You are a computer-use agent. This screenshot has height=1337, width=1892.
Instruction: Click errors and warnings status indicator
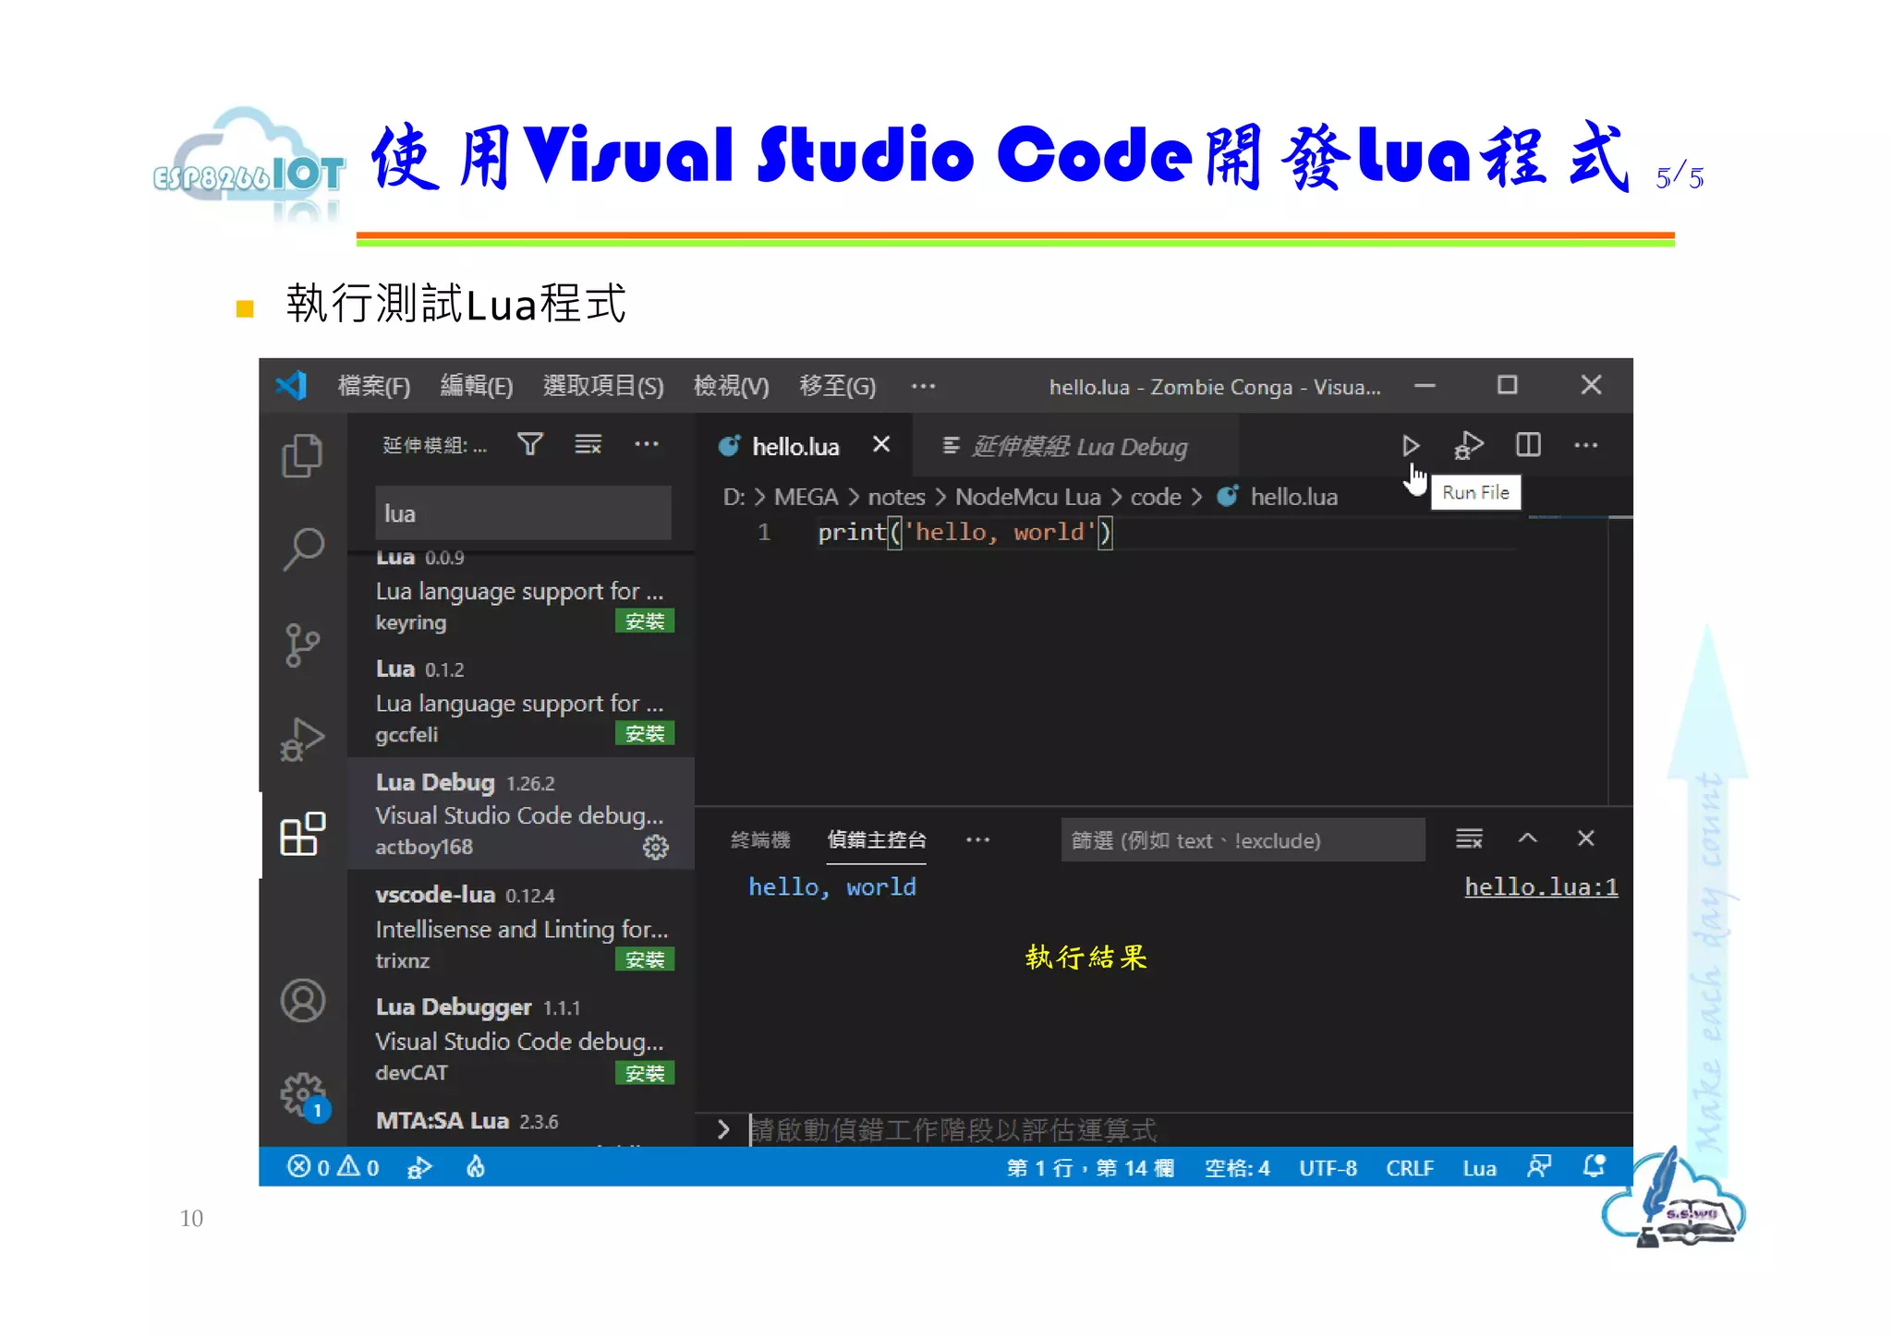click(334, 1168)
